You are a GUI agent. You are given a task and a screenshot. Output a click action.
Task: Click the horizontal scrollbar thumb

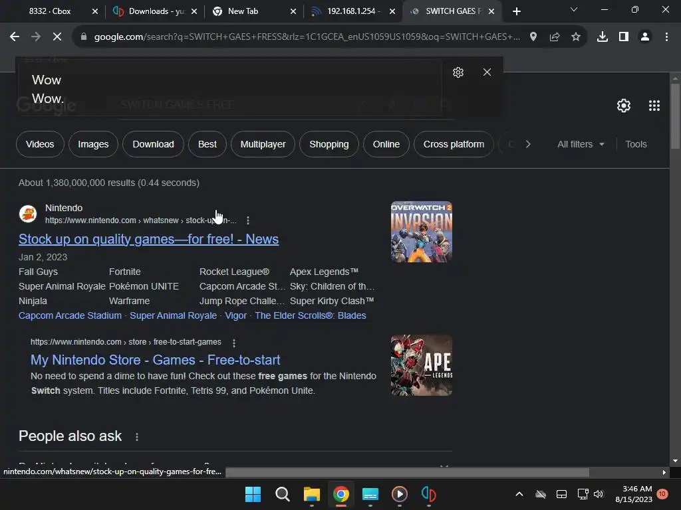click(x=407, y=472)
